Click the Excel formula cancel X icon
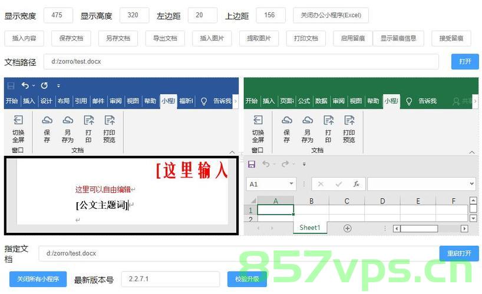 (321, 184)
